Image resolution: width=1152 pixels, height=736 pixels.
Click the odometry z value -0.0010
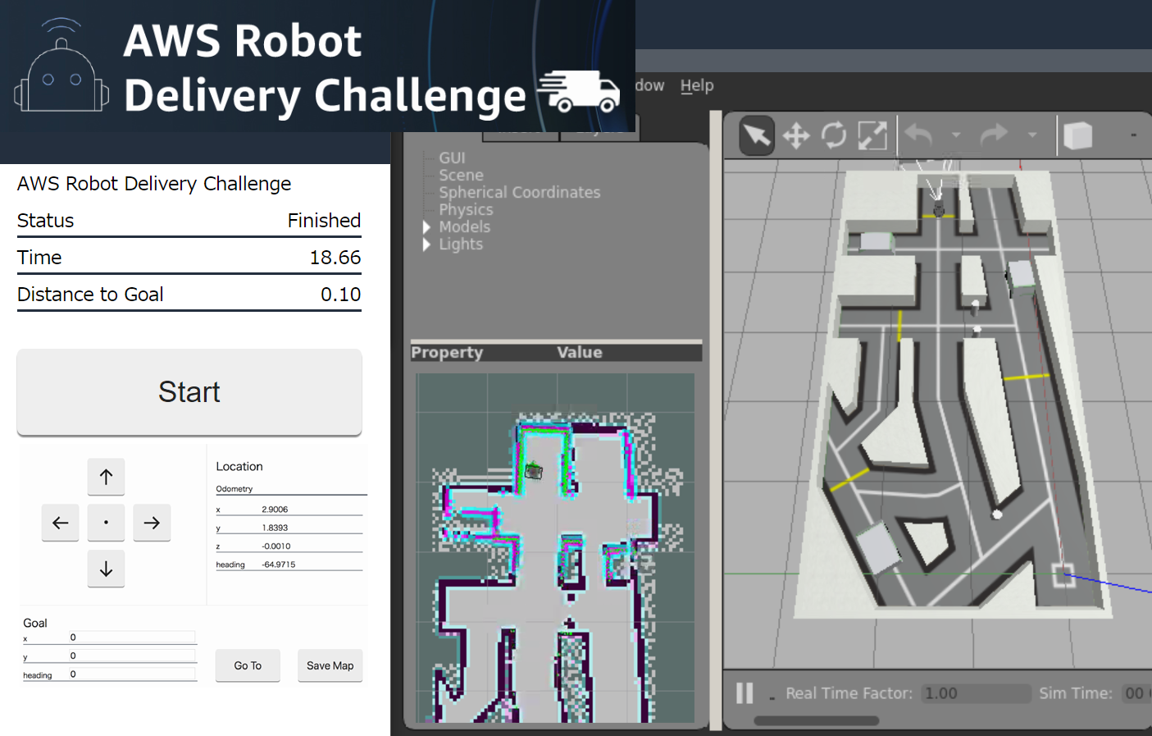tap(276, 546)
